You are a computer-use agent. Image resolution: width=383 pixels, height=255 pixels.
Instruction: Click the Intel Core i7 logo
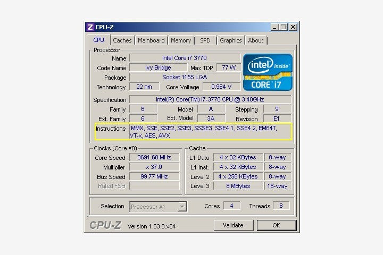(268, 71)
